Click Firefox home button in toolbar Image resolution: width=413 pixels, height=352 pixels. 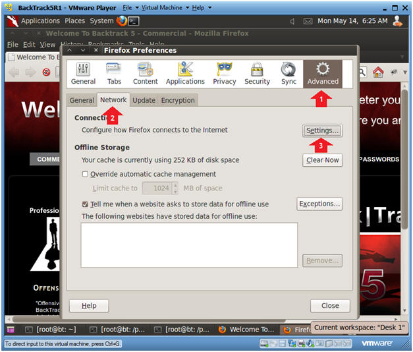point(378,72)
